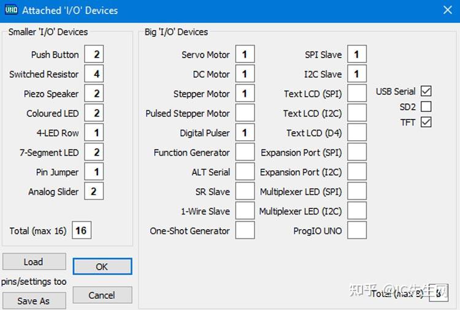The image size is (460, 310).
Task: Click the SPI Slave count field
Action: [x=357, y=54]
